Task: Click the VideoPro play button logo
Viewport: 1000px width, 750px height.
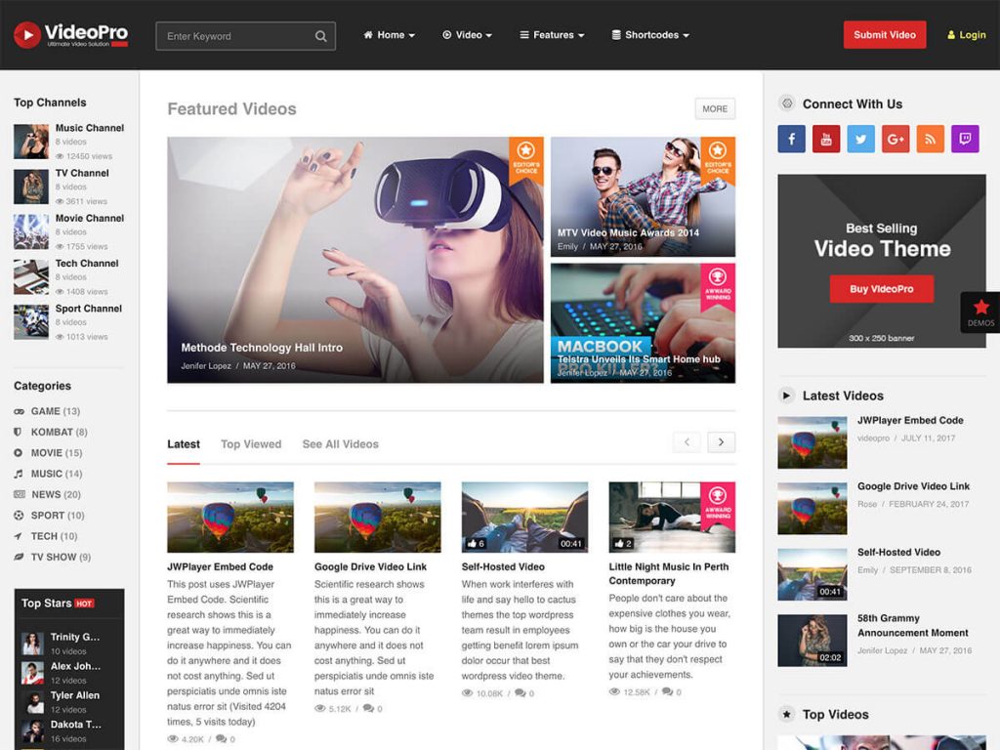Action: 25,33
